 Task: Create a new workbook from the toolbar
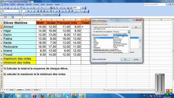pos(2,8)
